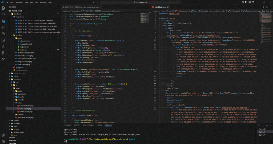Expand the routes folder

[x=10, y=120]
